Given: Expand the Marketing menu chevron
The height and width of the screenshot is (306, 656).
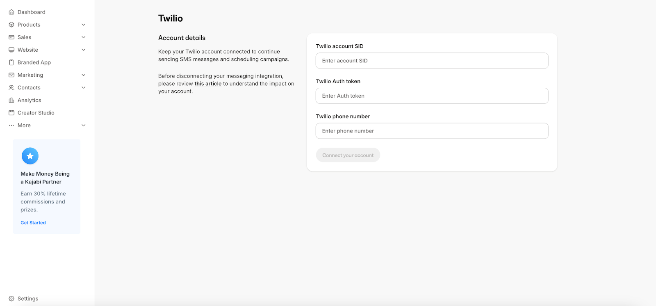Looking at the screenshot, I should click(84, 75).
